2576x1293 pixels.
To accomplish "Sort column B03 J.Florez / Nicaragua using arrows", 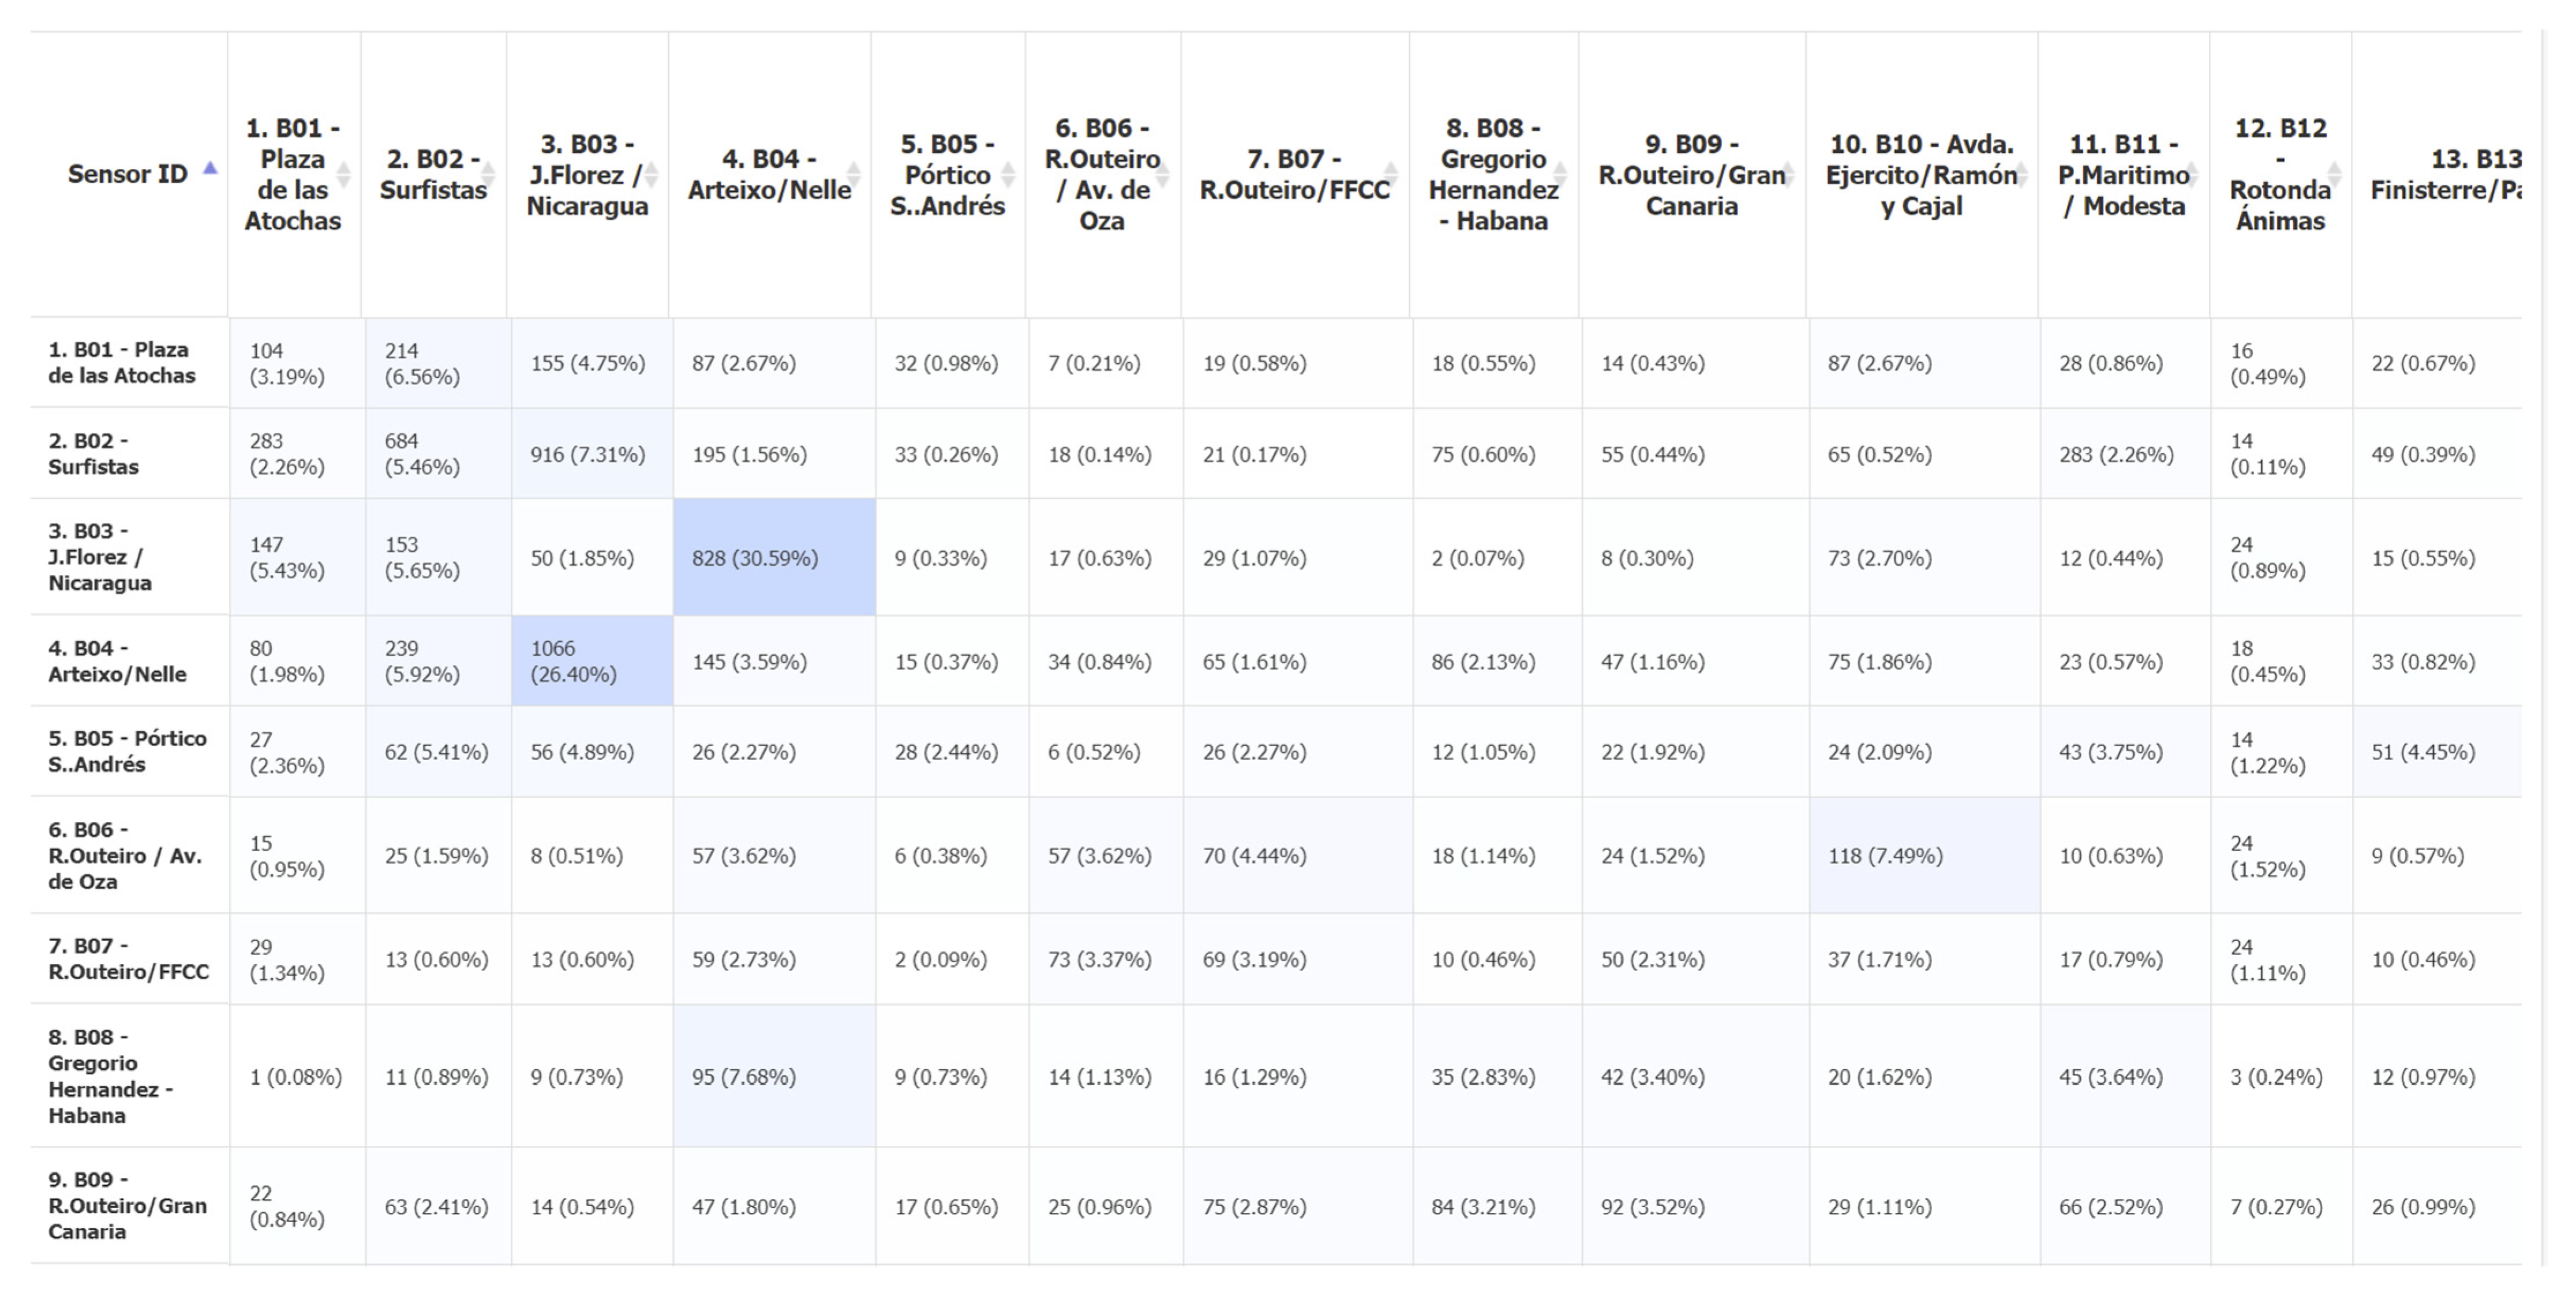I will pos(651,174).
